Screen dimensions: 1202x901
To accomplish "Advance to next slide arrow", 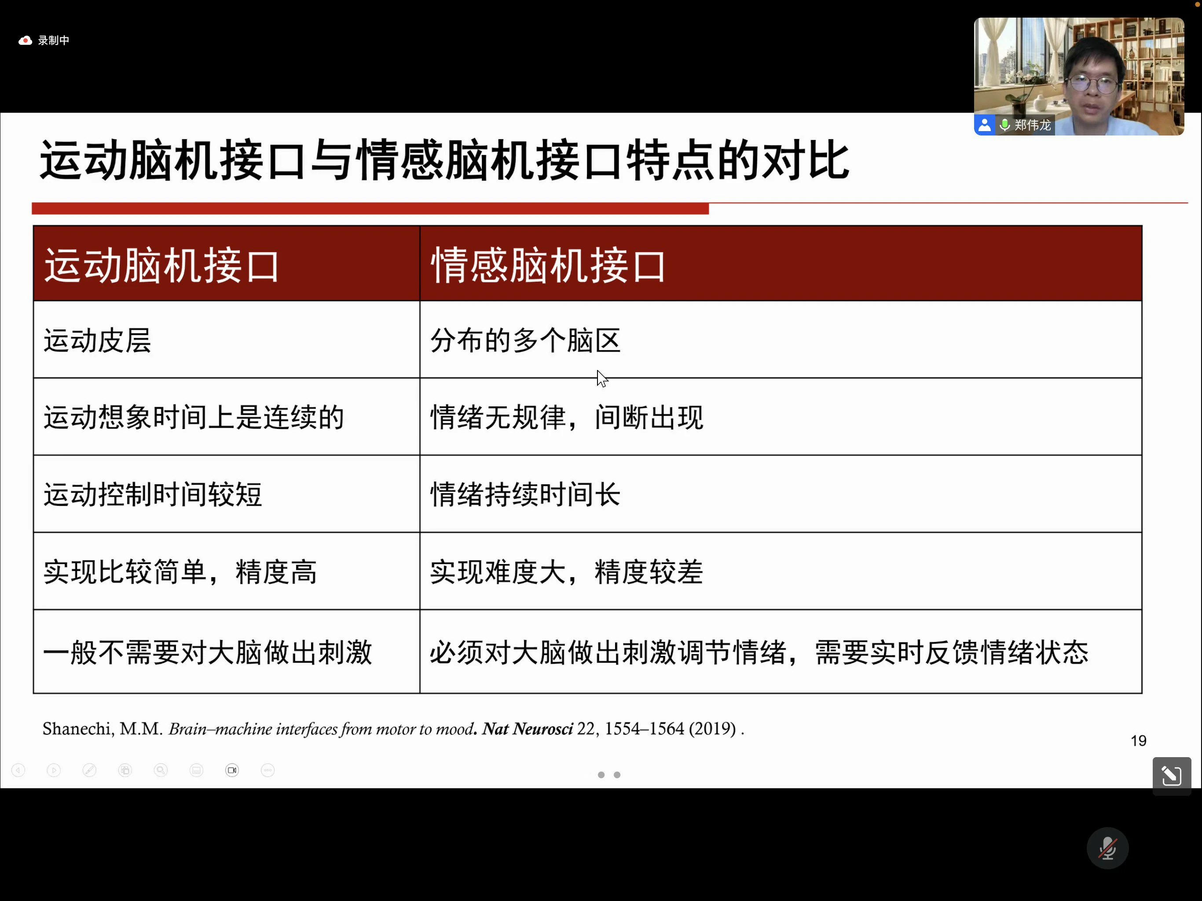I will click(54, 770).
